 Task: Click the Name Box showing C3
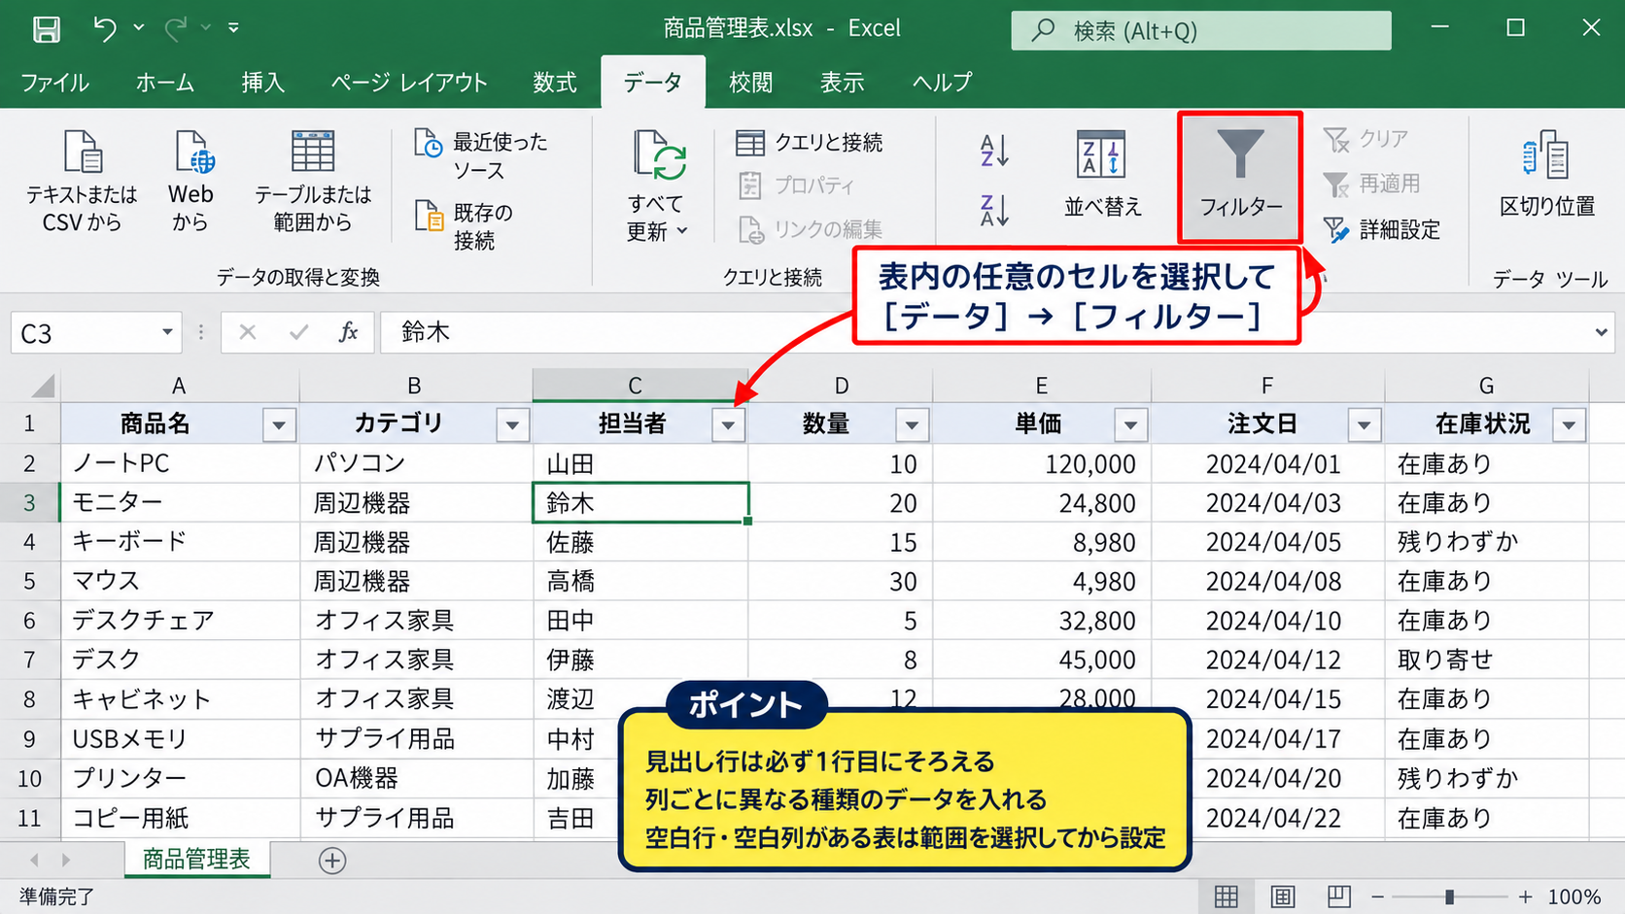(95, 333)
